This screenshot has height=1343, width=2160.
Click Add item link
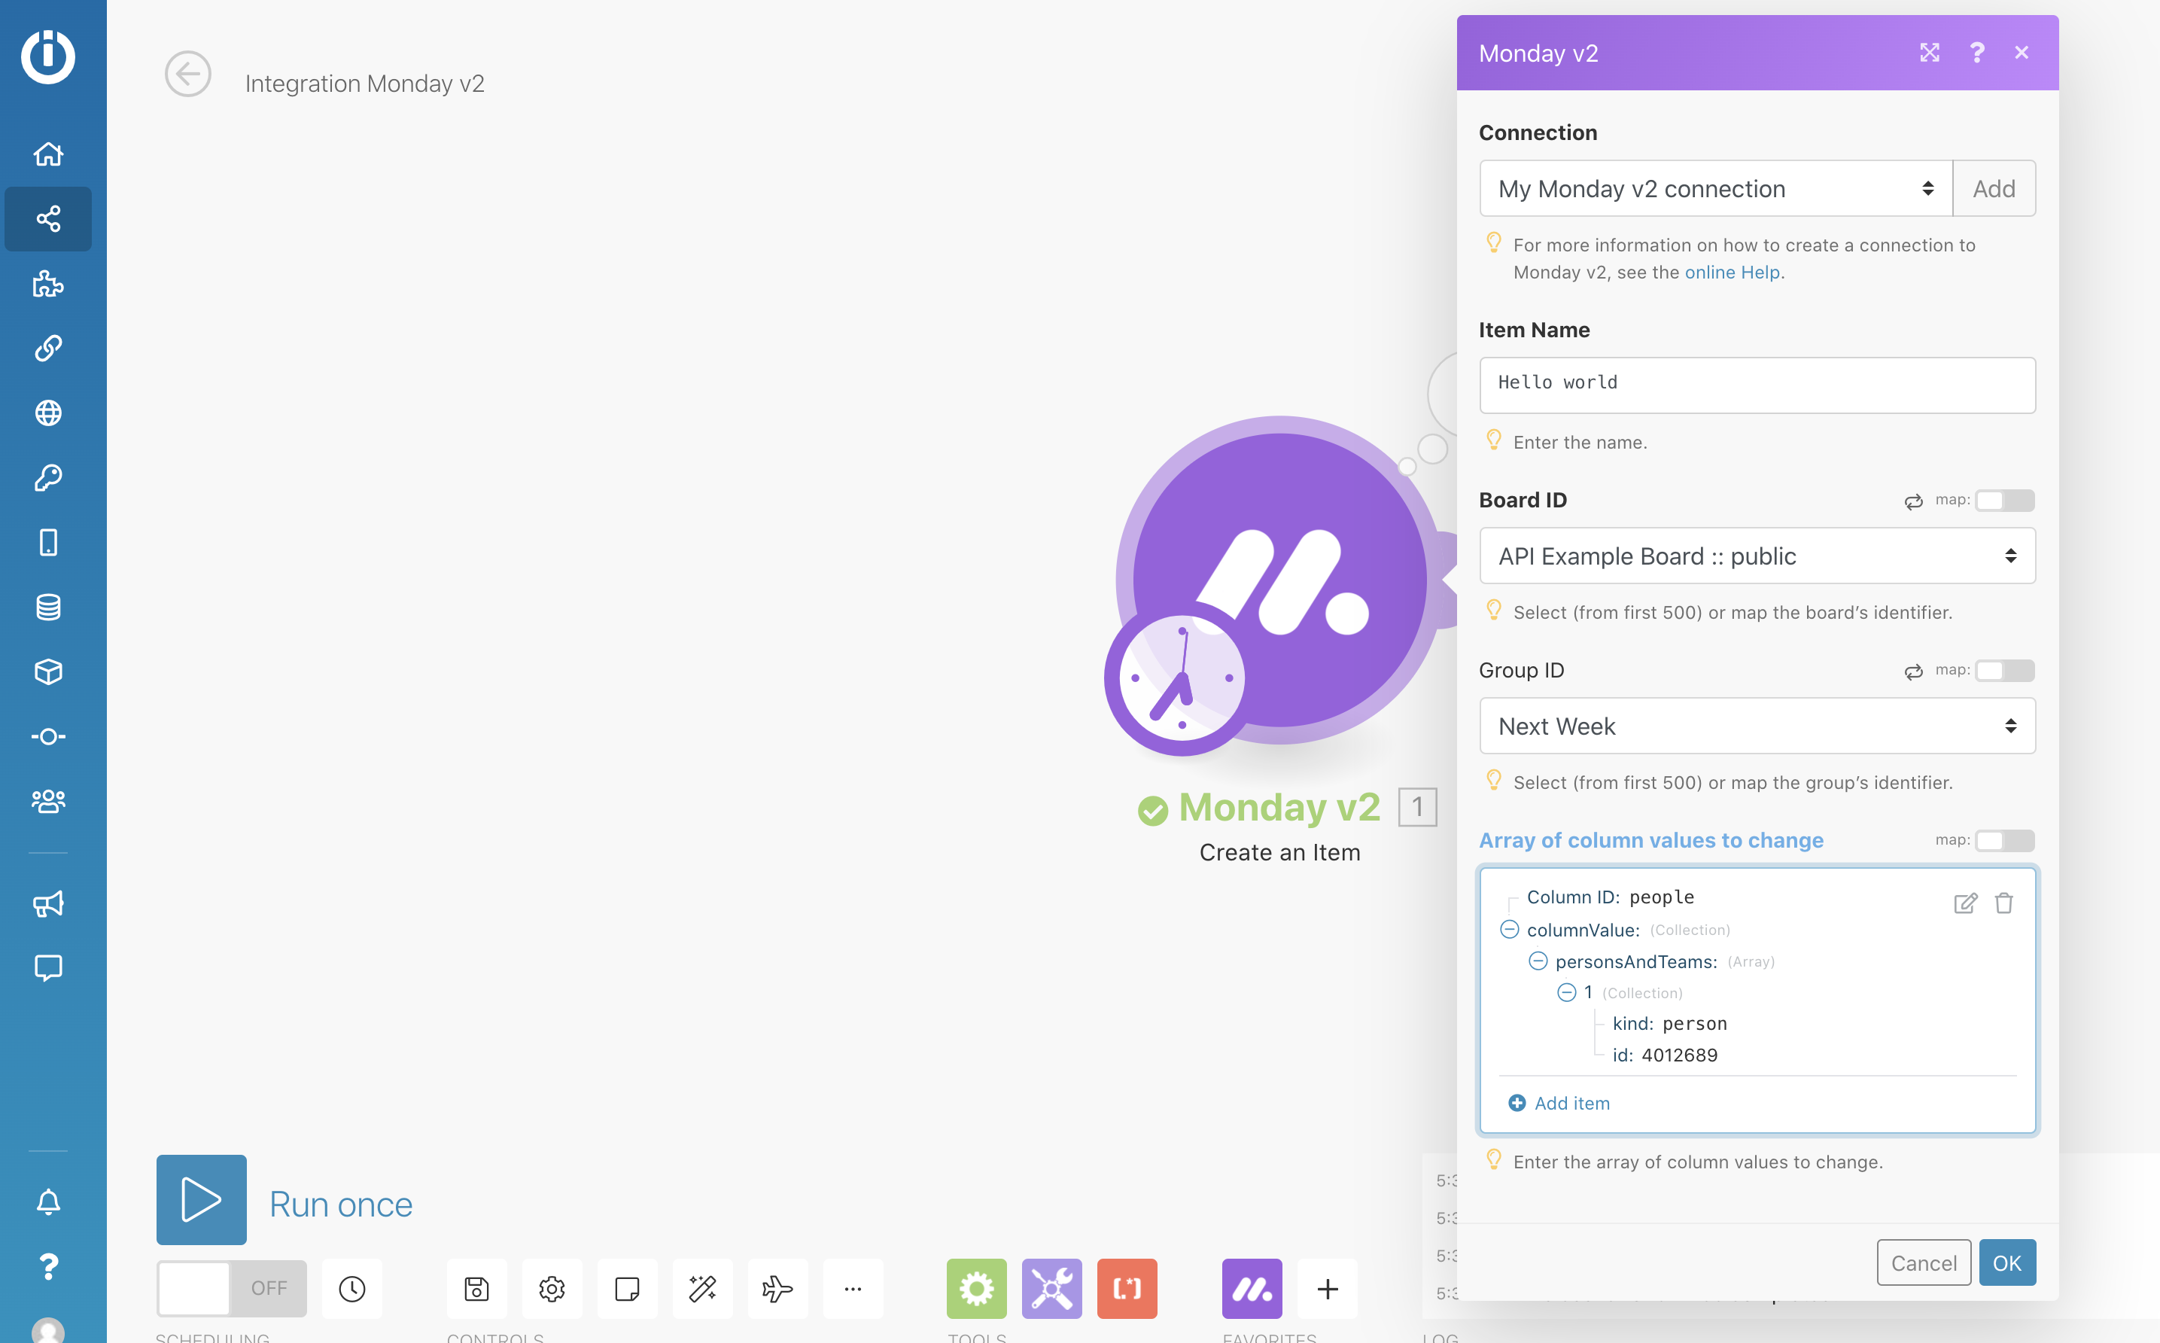[x=1559, y=1103]
